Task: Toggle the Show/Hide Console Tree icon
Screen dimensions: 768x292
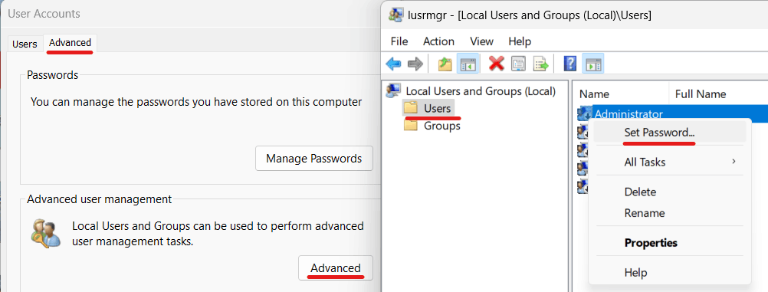Action: 468,64
